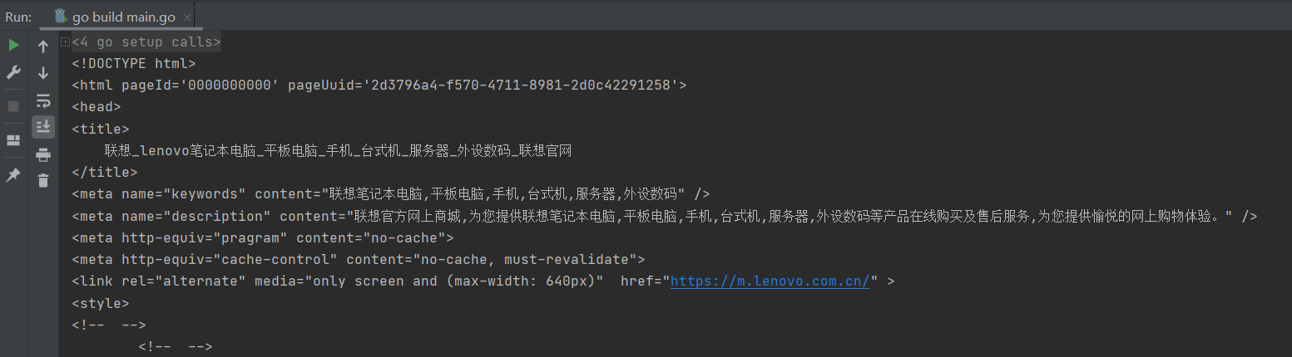Viewport: 1292px width, 357px height.
Task: Toggle scroll to end of output
Action: [43, 126]
